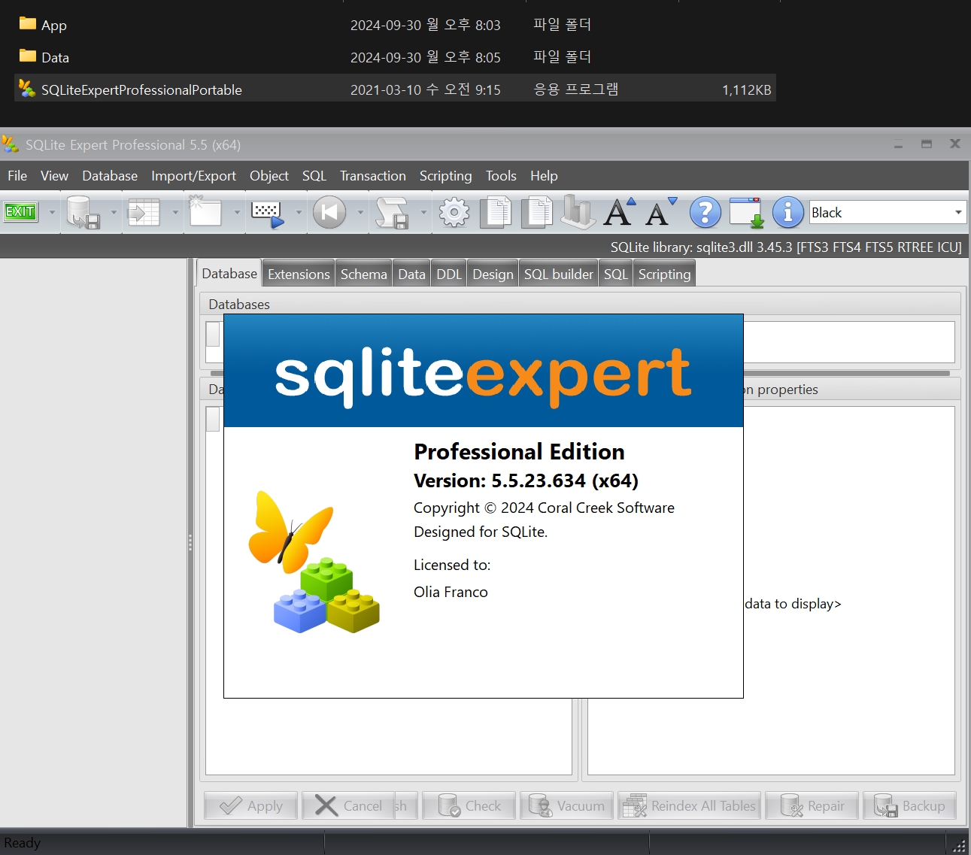Open the View menu
The height and width of the screenshot is (855, 971).
54,175
